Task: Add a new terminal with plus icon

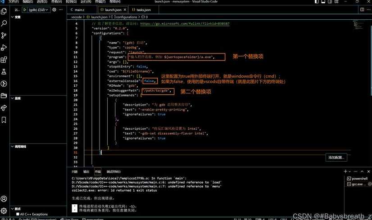Action: 345,171
